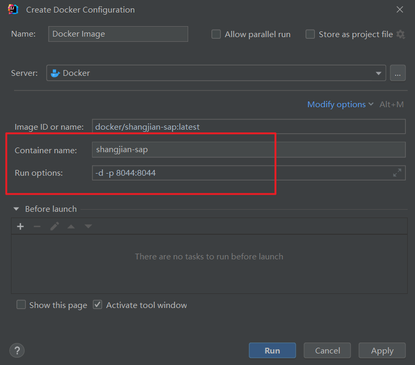The height and width of the screenshot is (365, 415).
Task: Check the Store as project file box
Action: click(310, 34)
